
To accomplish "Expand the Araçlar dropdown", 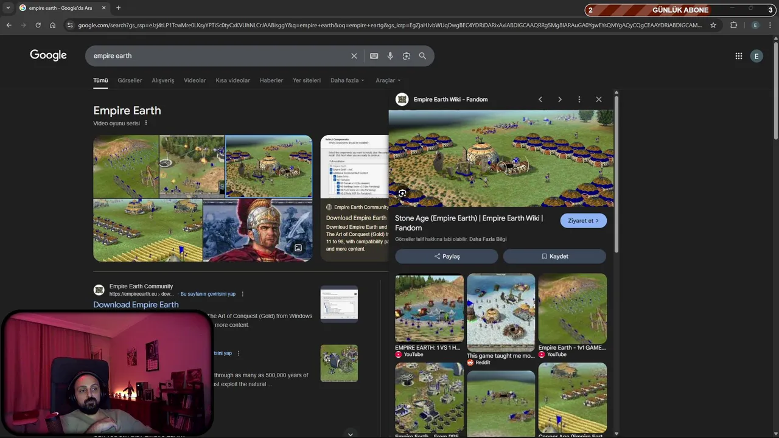I will tap(388, 80).
